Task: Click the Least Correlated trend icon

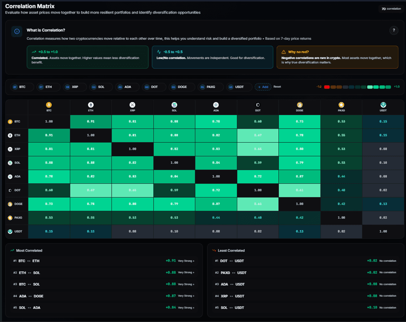Action: pos(214,250)
